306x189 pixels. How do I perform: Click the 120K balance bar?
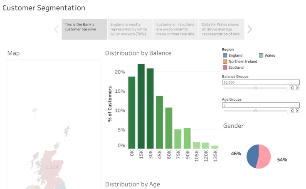206,146
